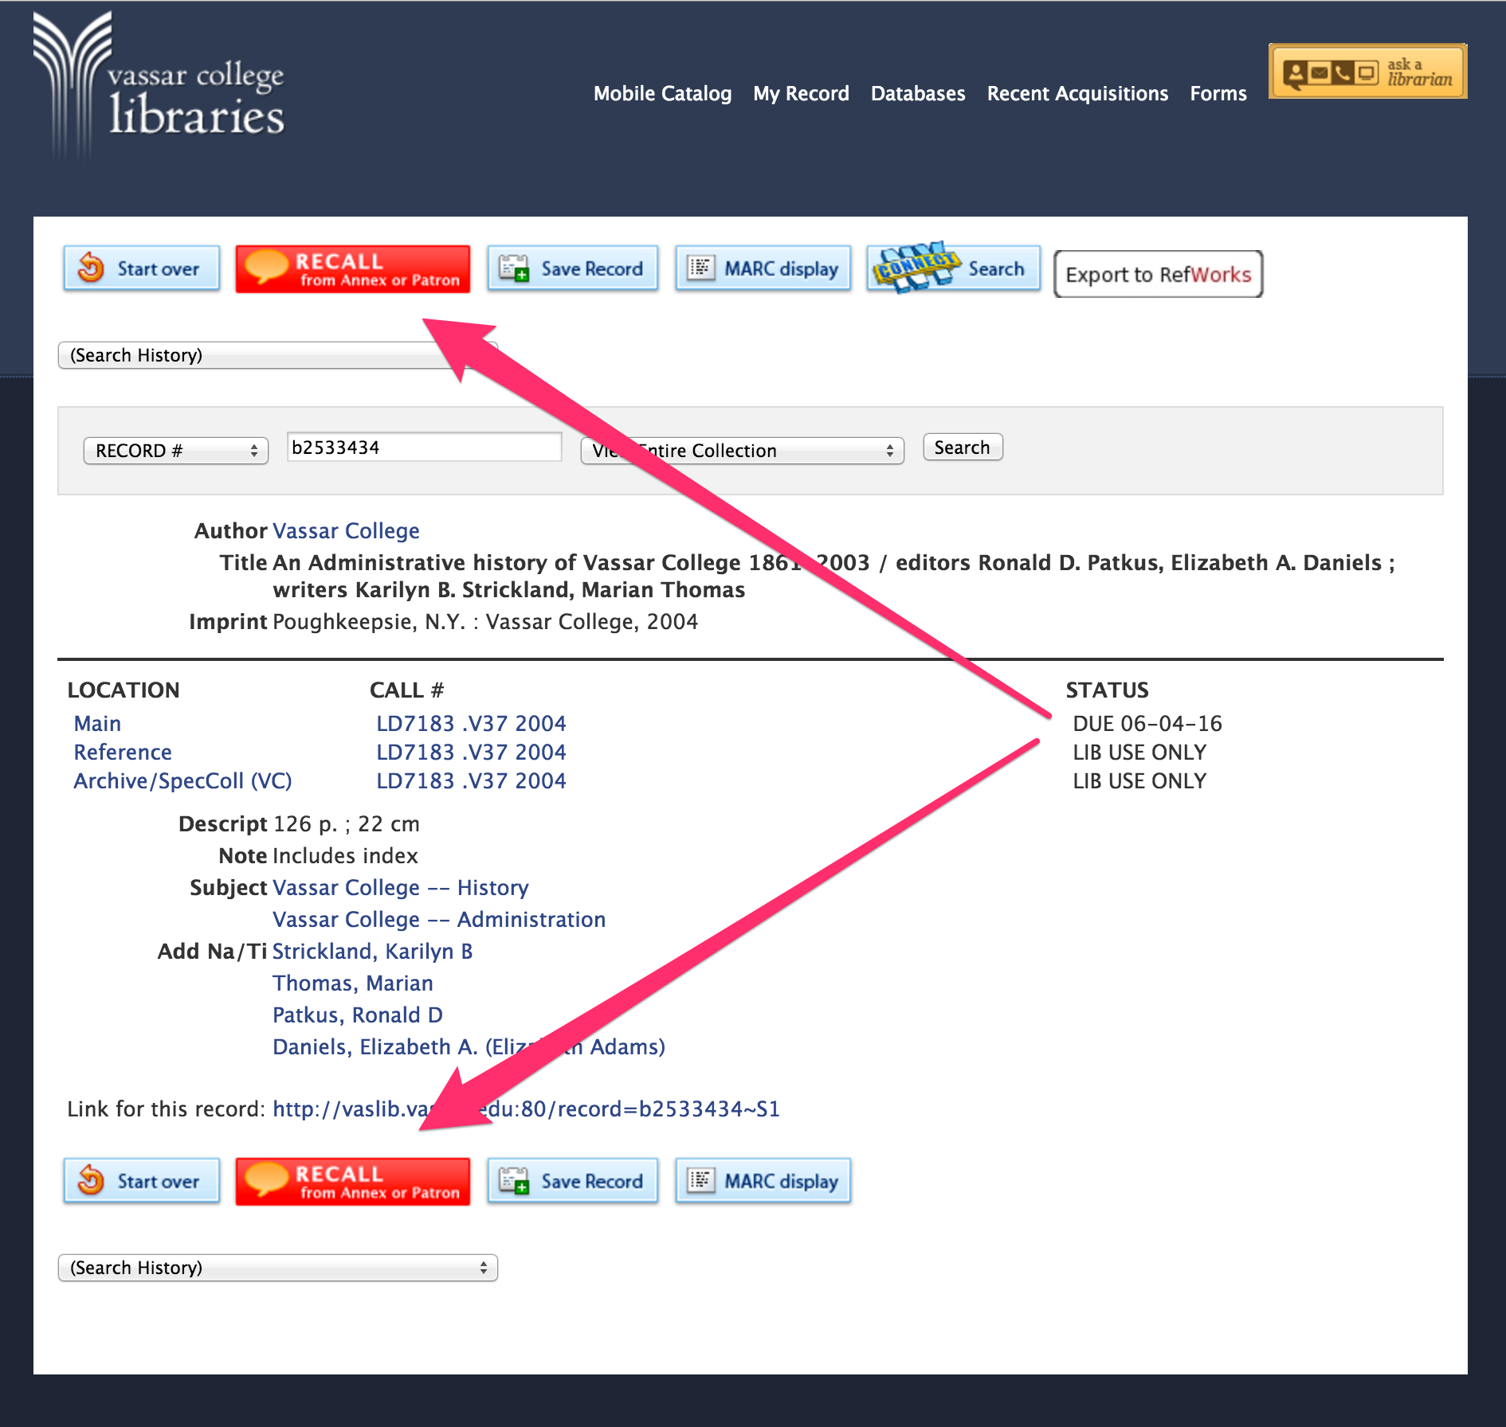This screenshot has height=1427, width=1506.
Task: Click the bottom Save Record button
Action: [573, 1182]
